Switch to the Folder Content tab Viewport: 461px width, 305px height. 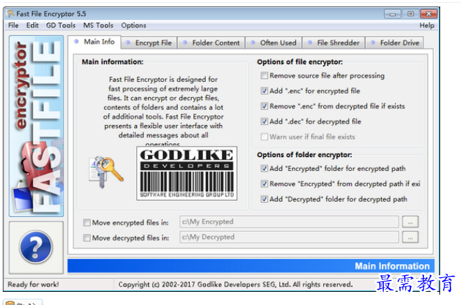[211, 43]
